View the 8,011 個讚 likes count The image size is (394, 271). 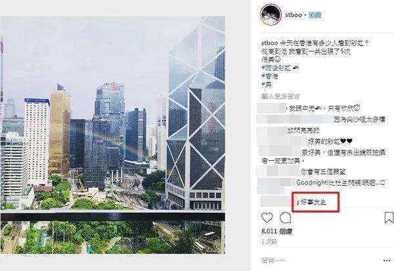click(276, 231)
